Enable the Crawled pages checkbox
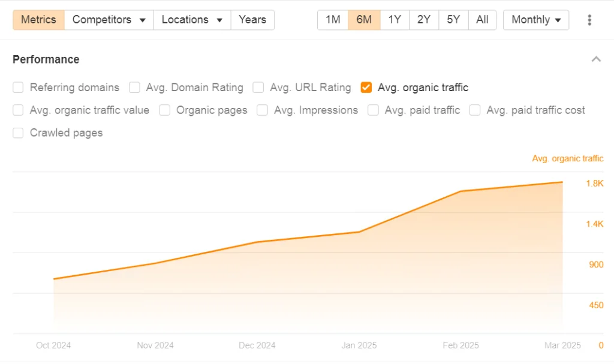Image resolution: width=614 pixels, height=364 pixels. point(19,133)
